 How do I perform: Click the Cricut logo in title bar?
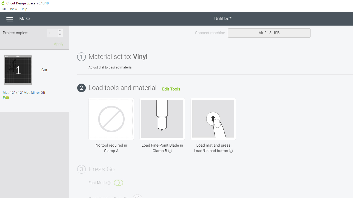(x=3, y=3)
